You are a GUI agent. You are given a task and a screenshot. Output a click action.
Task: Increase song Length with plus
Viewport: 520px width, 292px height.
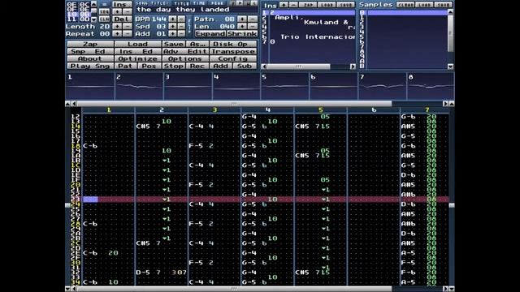tap(117, 27)
